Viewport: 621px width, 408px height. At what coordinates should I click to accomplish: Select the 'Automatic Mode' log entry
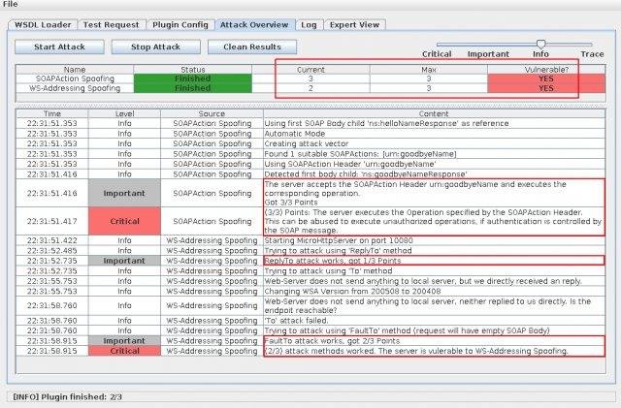pyautogui.click(x=434, y=134)
